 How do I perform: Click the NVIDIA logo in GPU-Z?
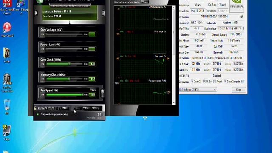tap(237, 6)
